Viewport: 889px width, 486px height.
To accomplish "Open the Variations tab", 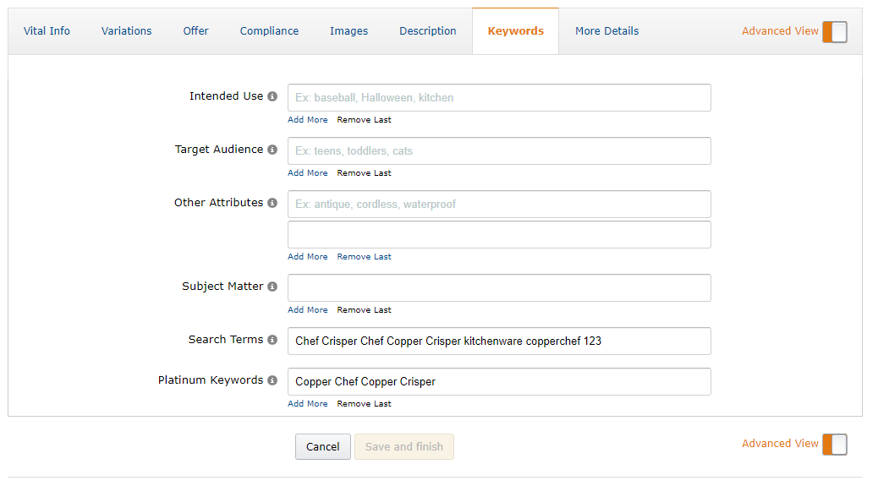I will (126, 31).
